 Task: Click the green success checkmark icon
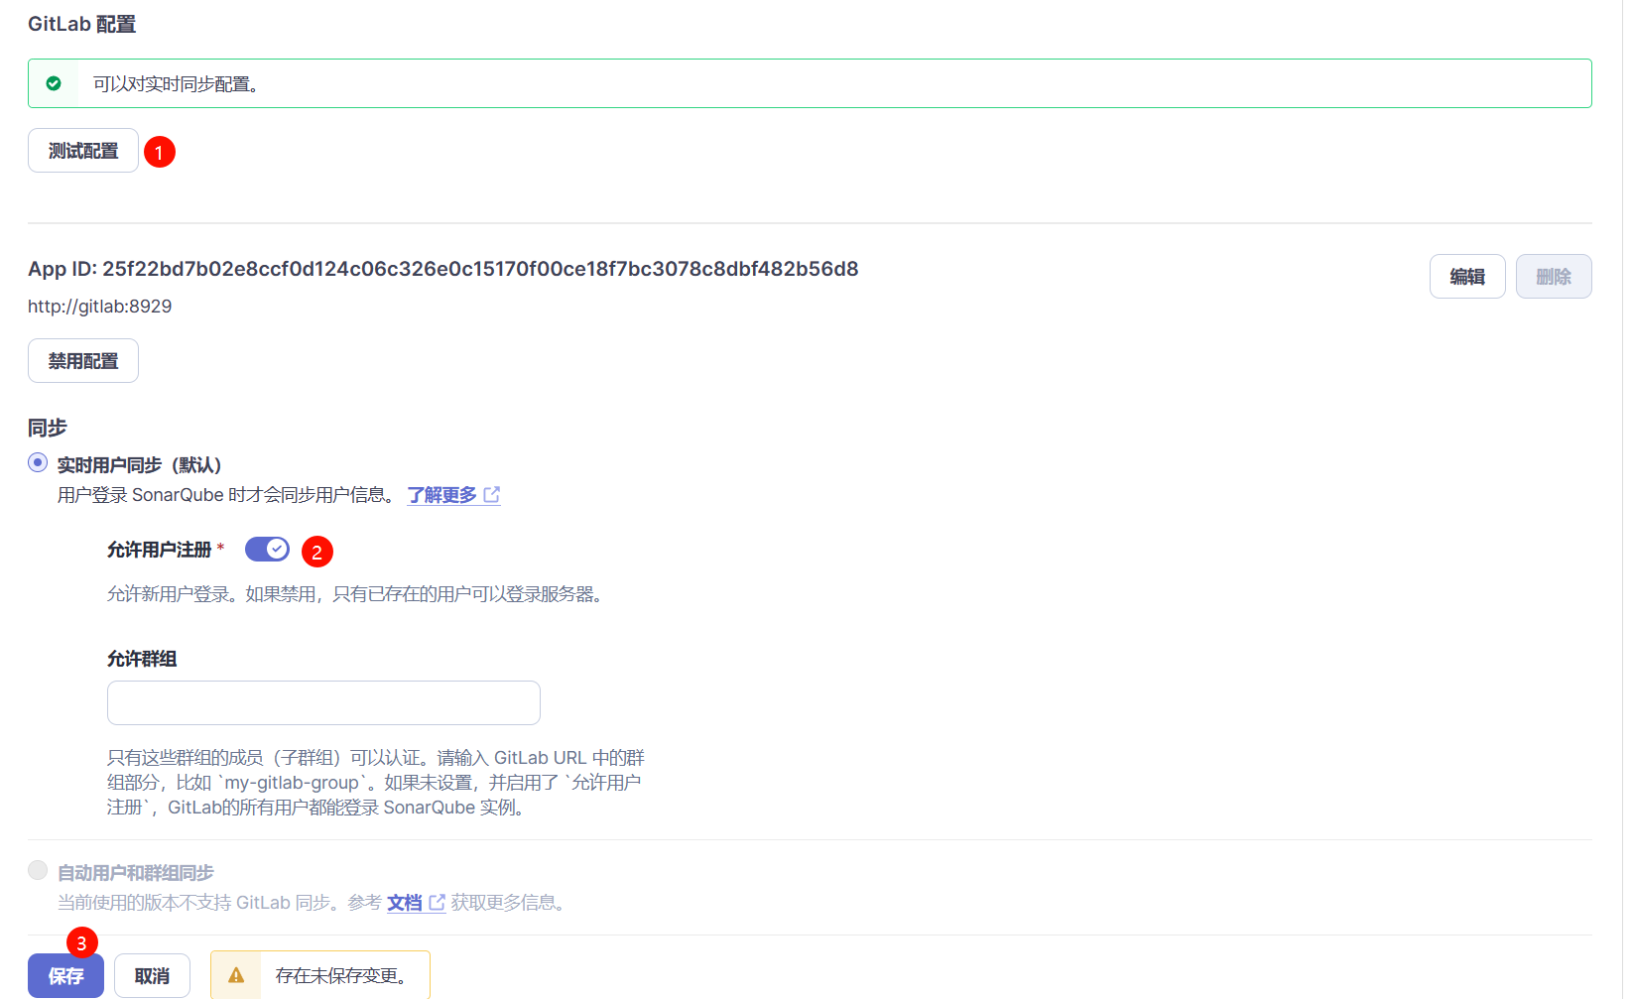[54, 83]
